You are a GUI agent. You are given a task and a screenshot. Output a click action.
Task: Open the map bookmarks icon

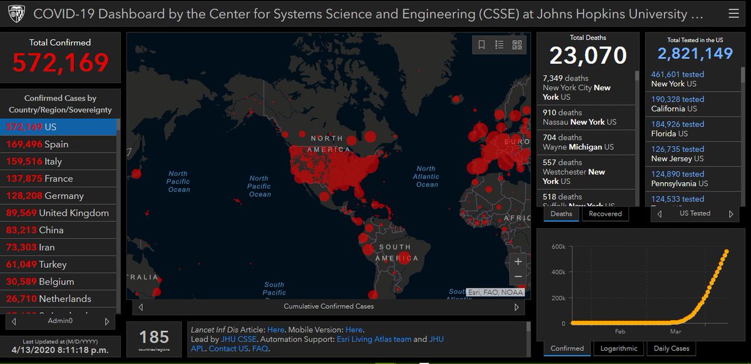482,44
